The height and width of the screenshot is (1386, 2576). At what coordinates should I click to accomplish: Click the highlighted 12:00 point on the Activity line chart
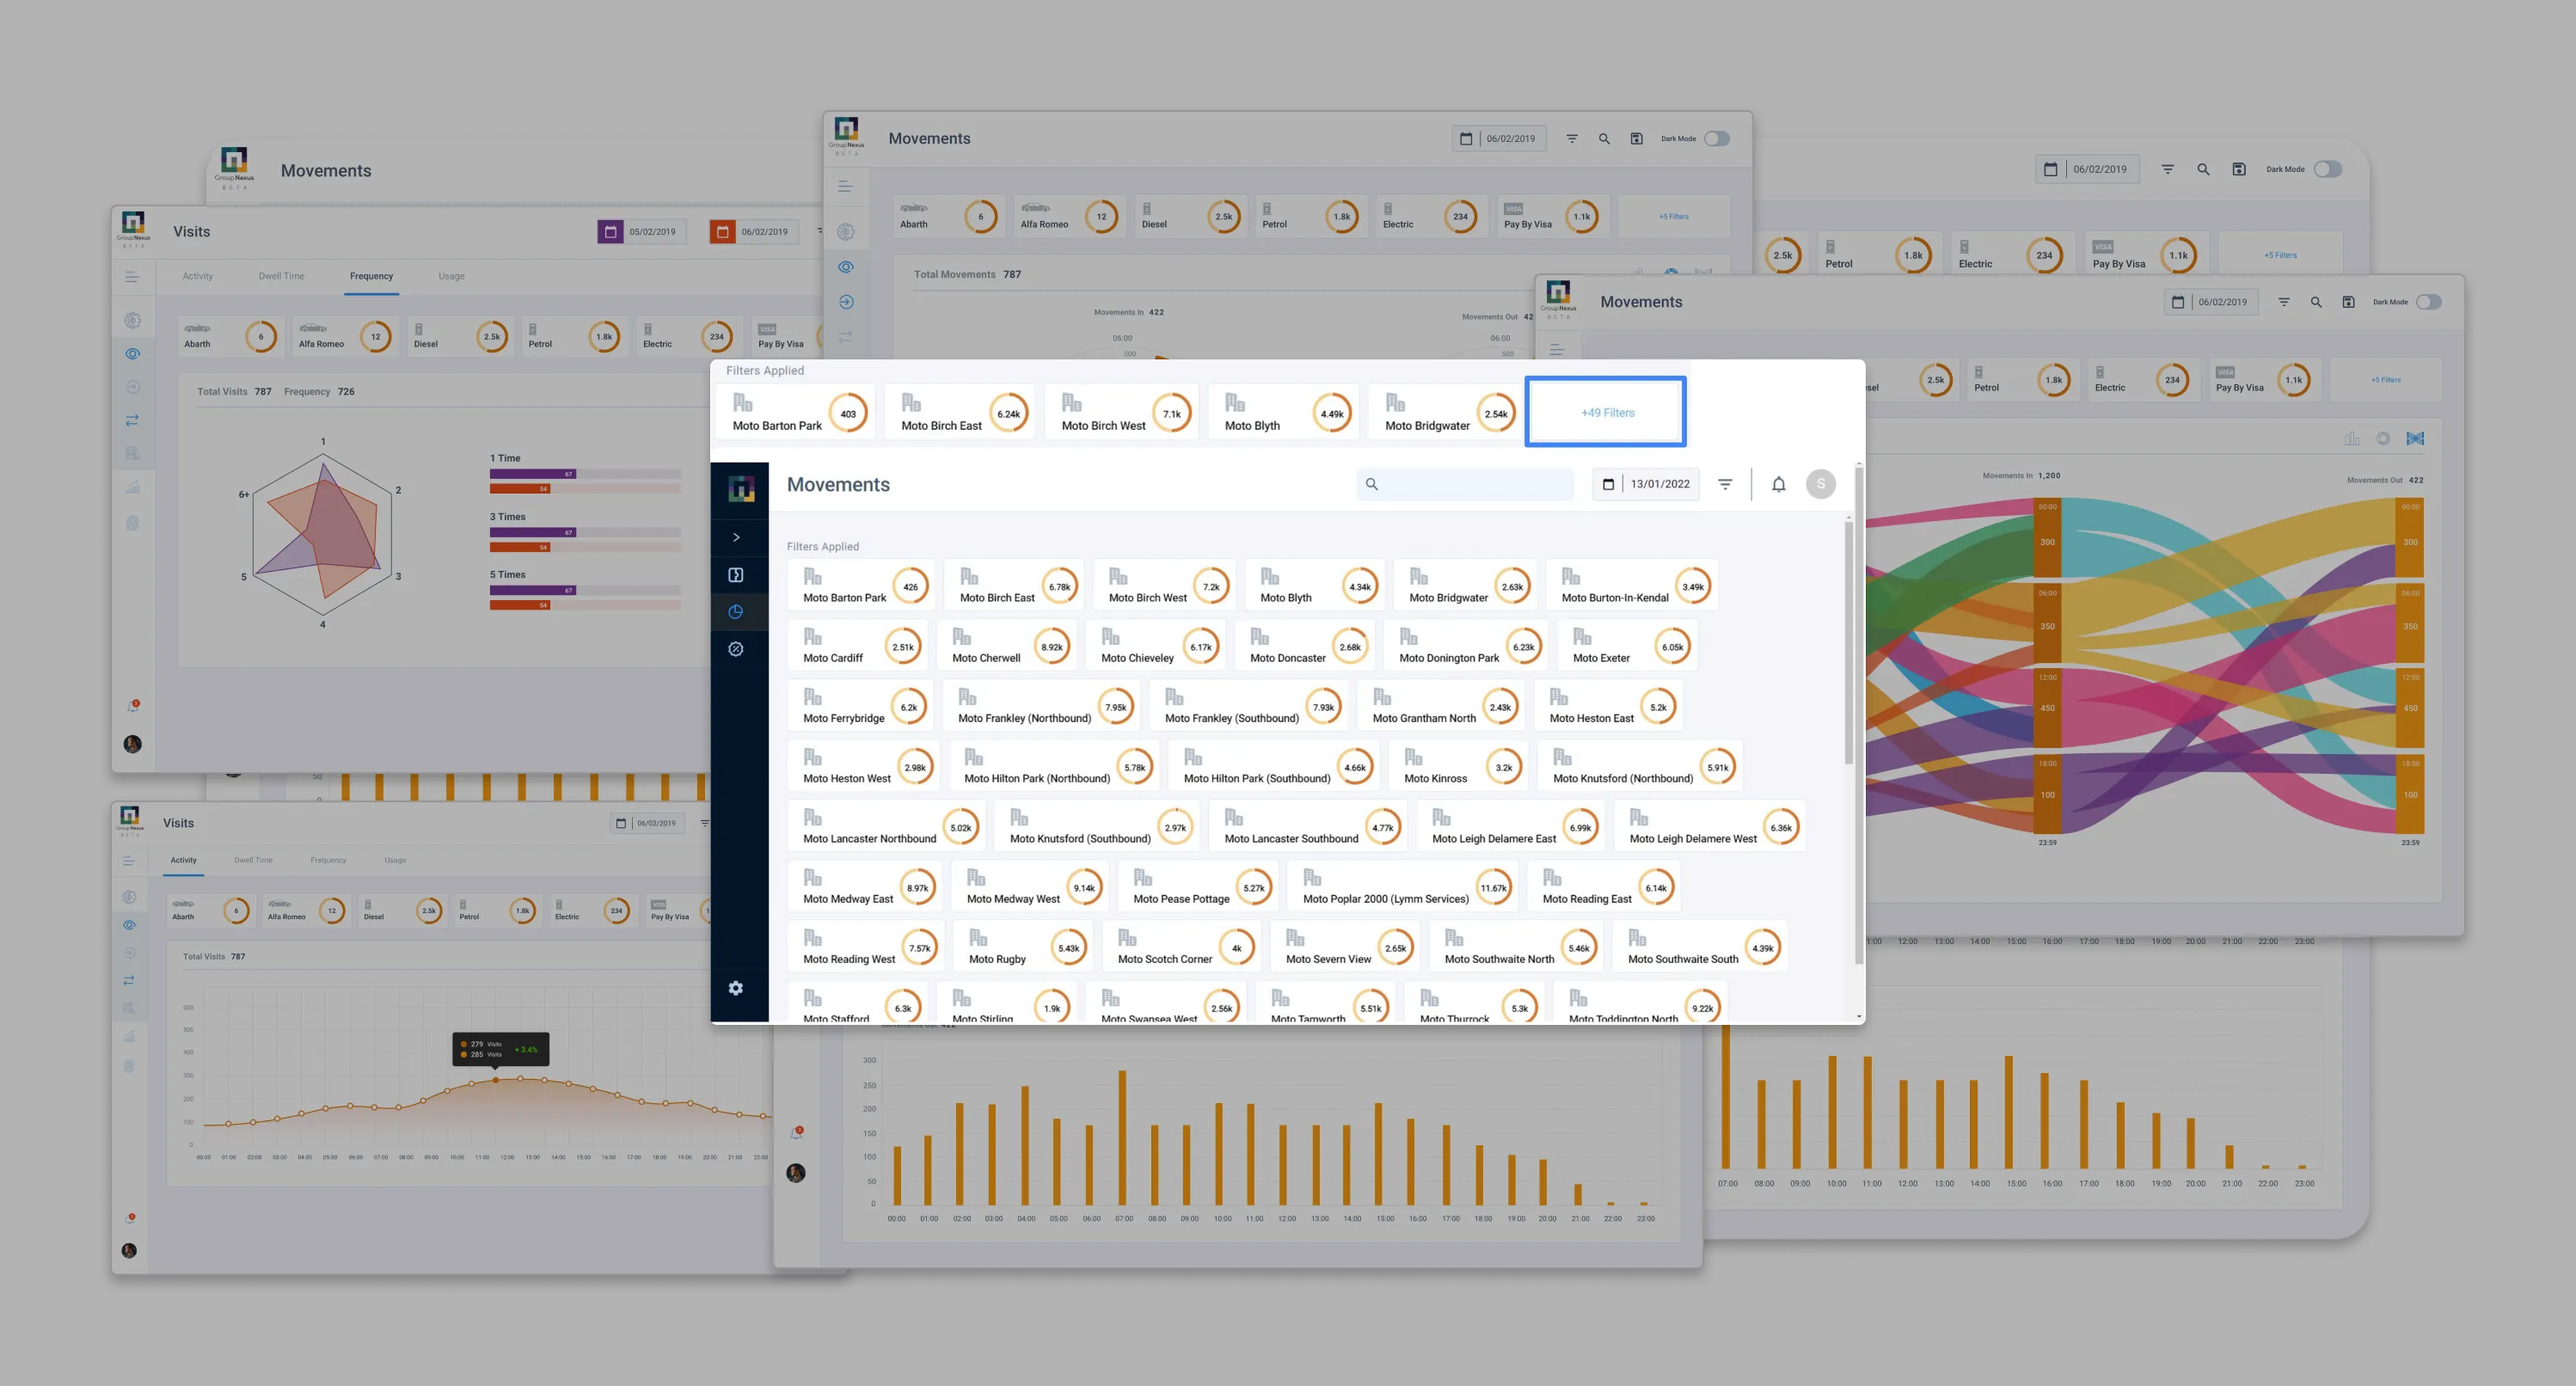click(496, 1080)
